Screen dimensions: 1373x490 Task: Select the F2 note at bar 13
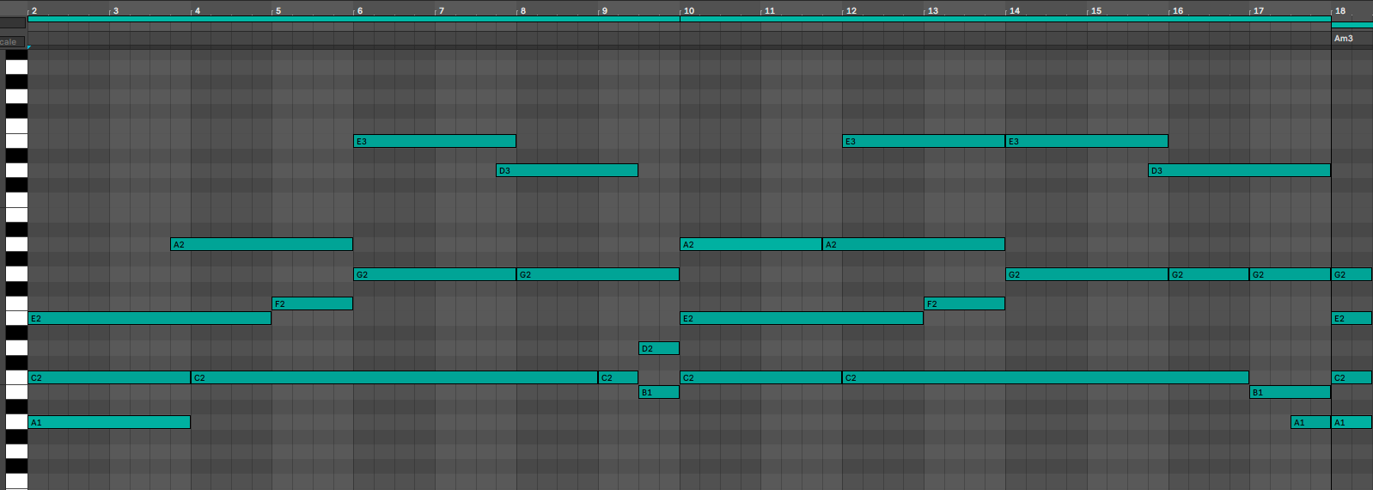(x=964, y=303)
